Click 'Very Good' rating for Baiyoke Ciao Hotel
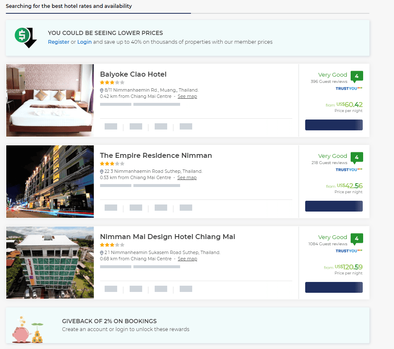This screenshot has width=394, height=349. tap(332, 75)
